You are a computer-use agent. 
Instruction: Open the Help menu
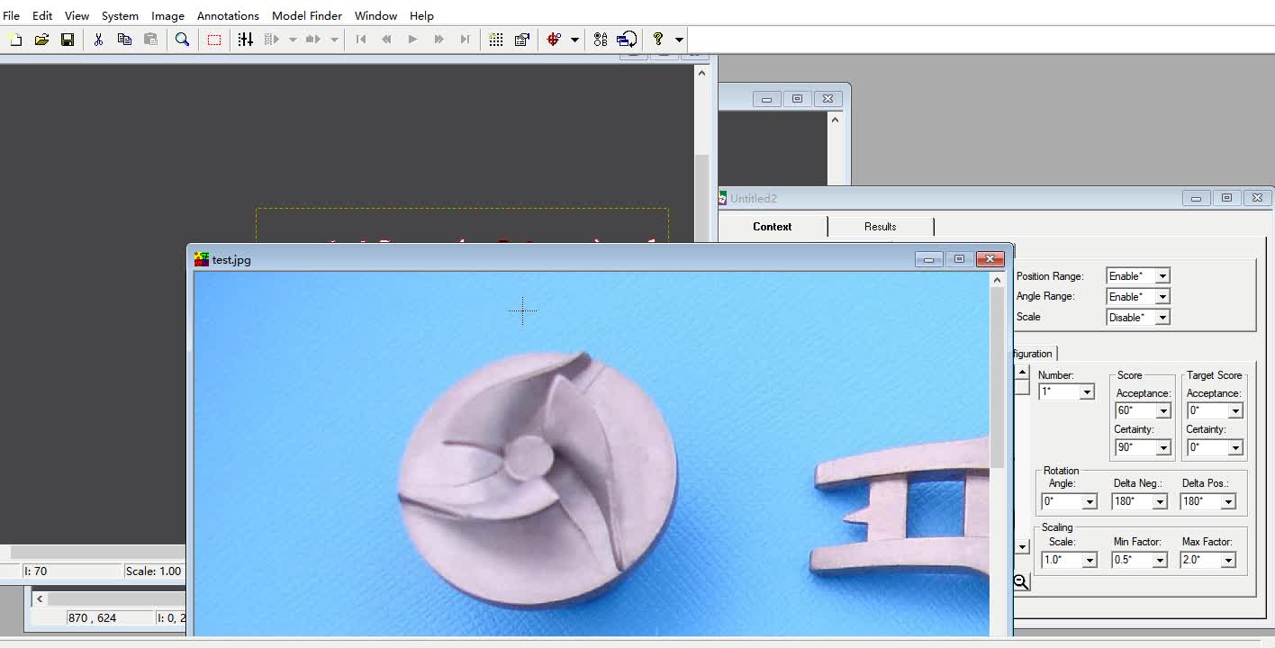pos(421,15)
